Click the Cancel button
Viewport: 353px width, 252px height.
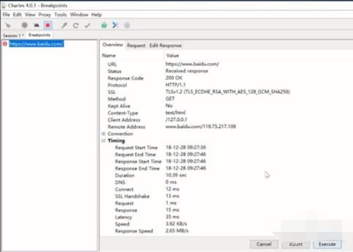click(264, 244)
